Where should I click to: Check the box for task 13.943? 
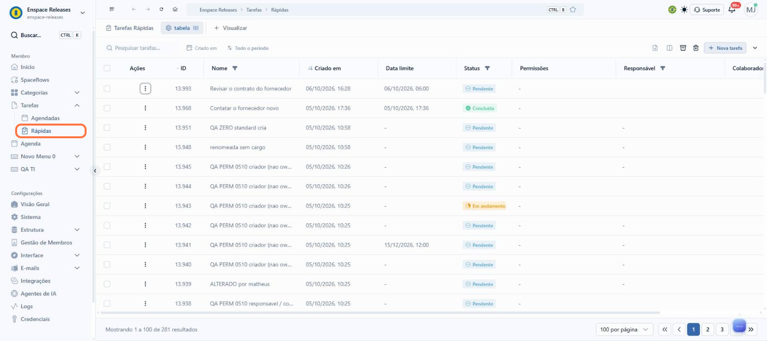pos(107,206)
